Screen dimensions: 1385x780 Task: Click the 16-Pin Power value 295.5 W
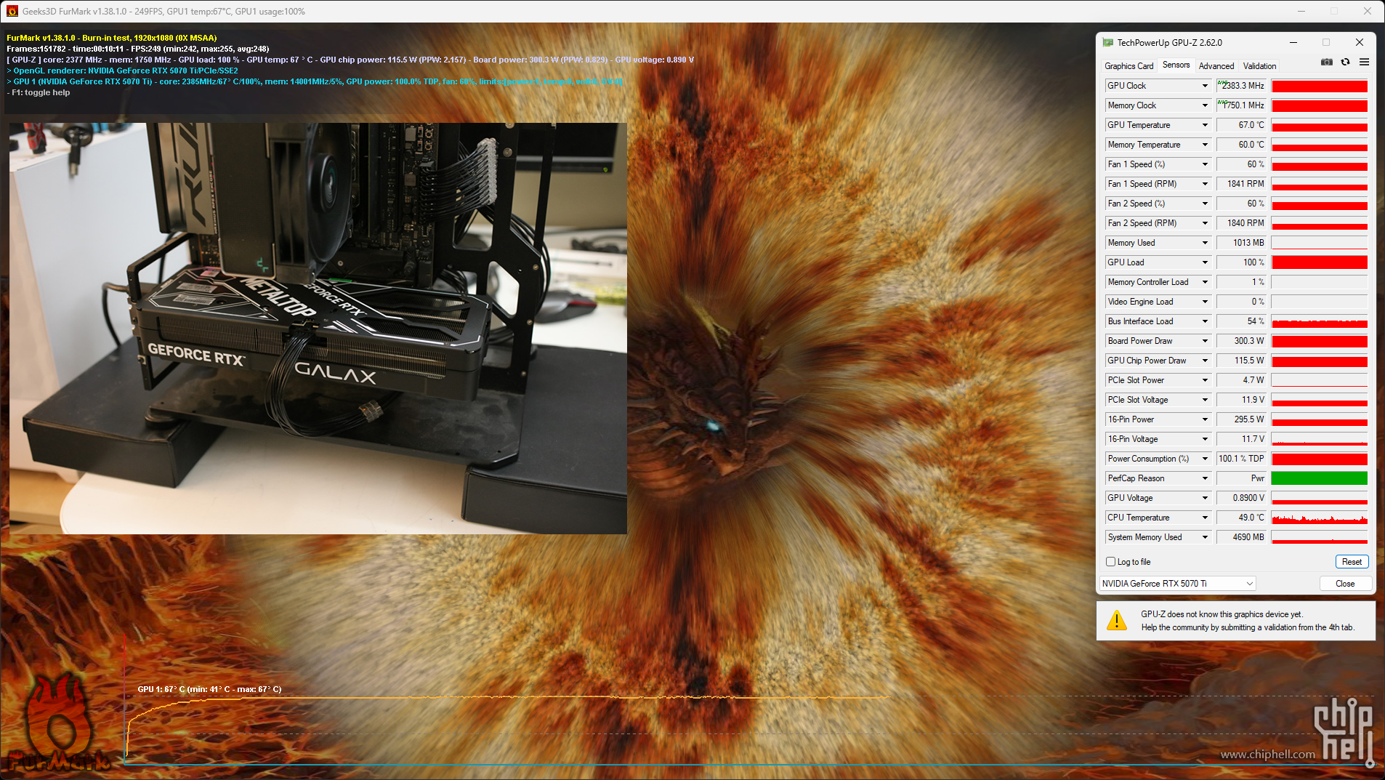(x=1242, y=419)
